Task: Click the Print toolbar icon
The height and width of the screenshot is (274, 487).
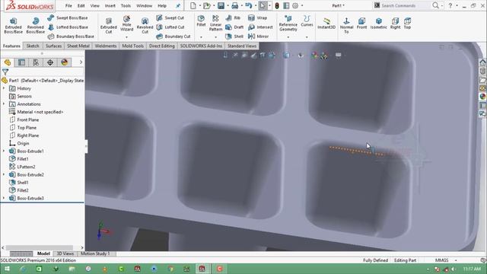Action: 235,5
